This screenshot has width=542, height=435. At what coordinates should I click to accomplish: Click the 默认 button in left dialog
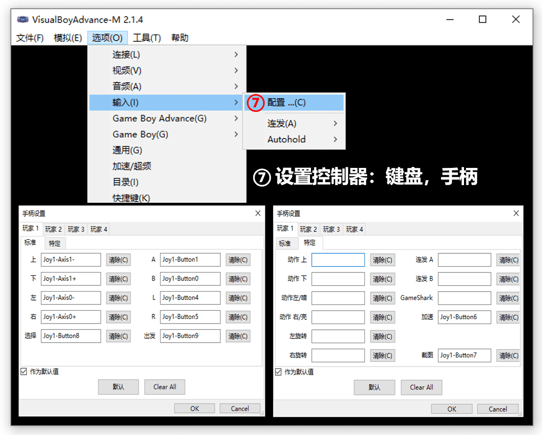(x=118, y=387)
